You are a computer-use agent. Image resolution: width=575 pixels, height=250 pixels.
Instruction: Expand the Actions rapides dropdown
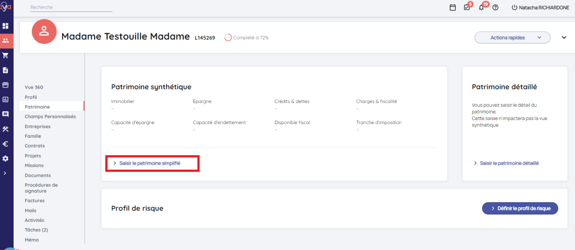pos(512,38)
